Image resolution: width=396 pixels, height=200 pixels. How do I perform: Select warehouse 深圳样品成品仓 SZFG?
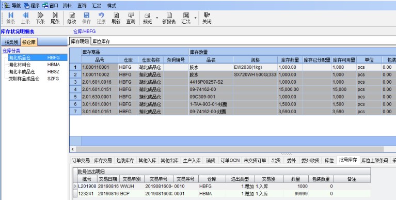pos(34,79)
